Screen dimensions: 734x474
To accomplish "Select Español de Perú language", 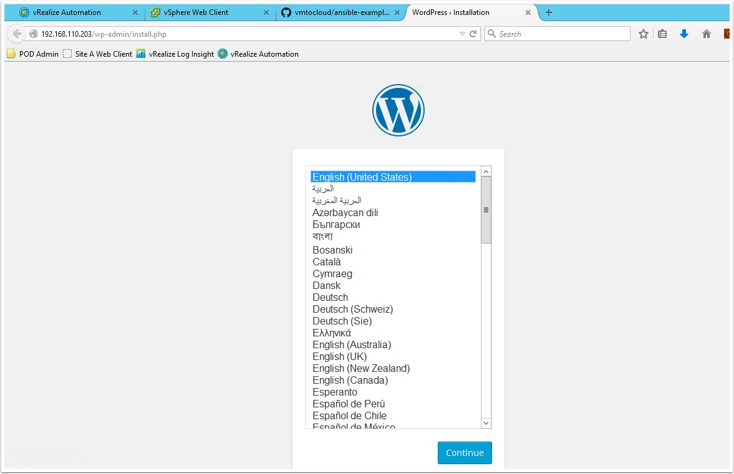I will tap(394, 404).
